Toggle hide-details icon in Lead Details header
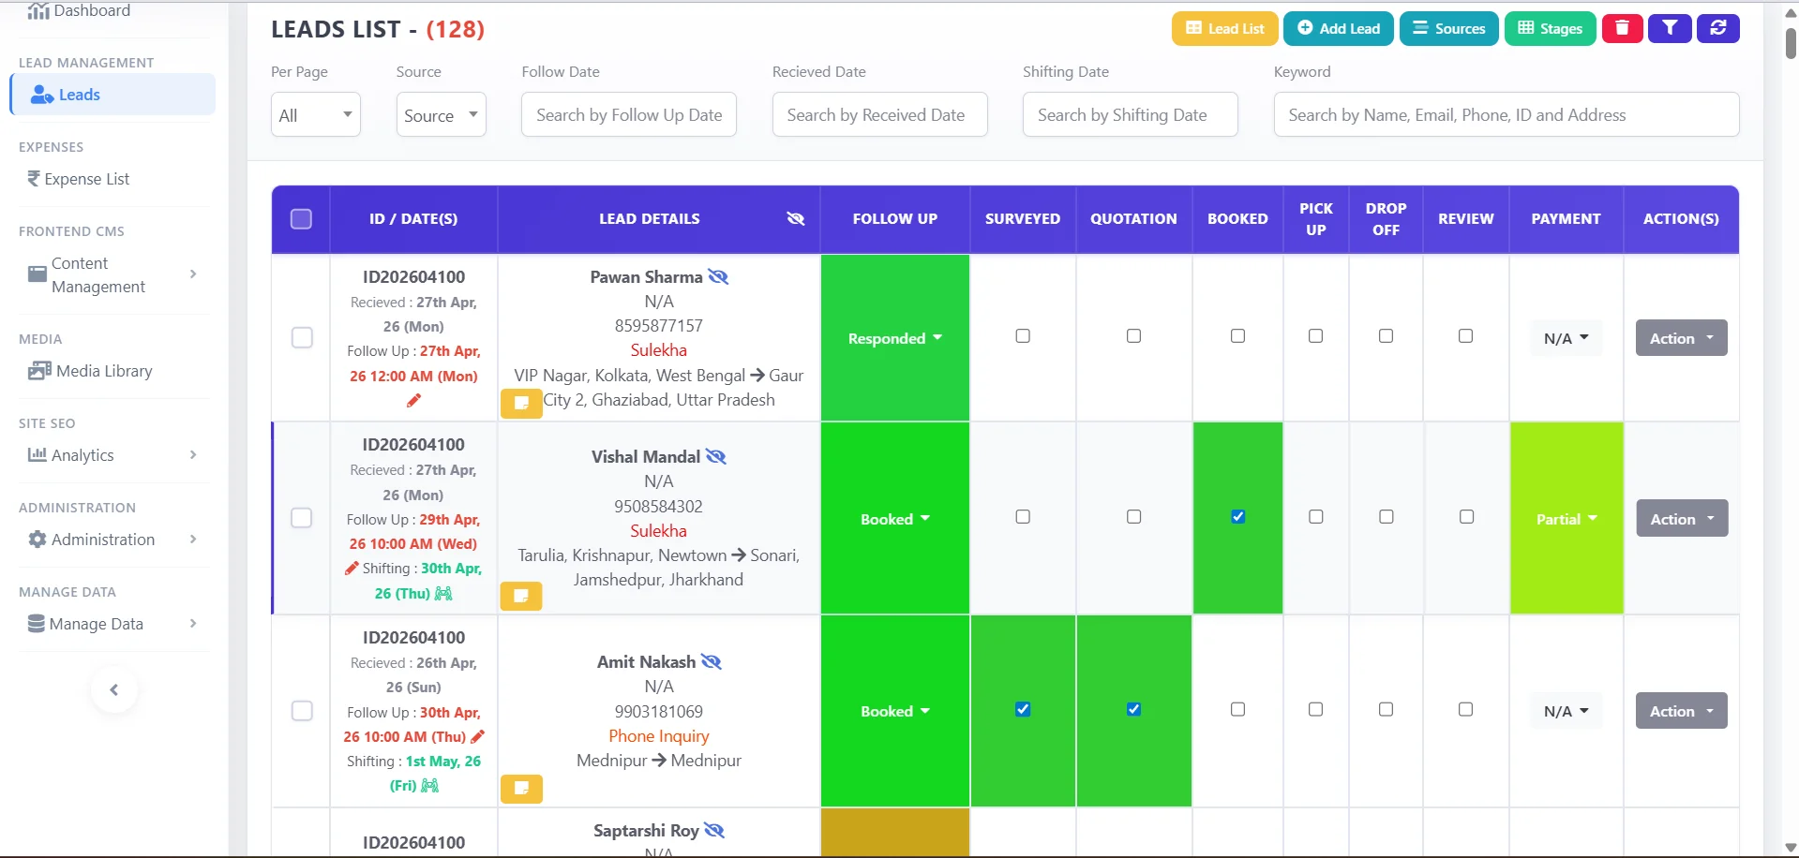Screen dimensions: 1799x858 point(796,218)
